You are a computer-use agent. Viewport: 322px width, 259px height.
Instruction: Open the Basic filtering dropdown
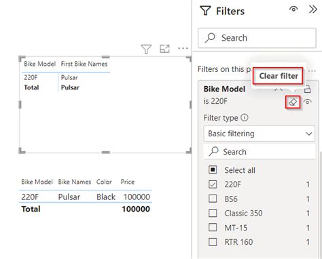point(260,134)
